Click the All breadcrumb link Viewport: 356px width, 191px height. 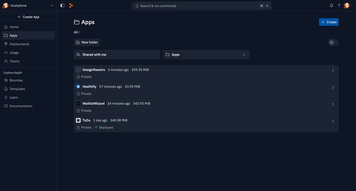click(76, 32)
